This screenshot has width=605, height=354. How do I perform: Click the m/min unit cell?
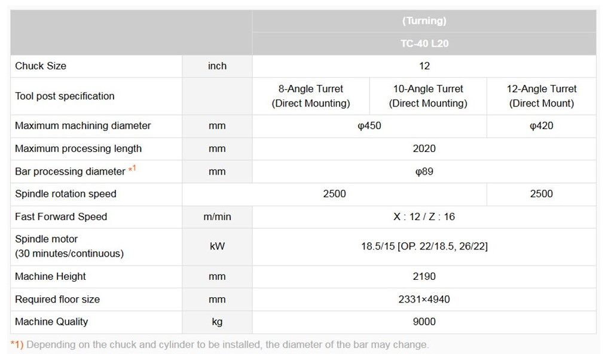point(217,216)
